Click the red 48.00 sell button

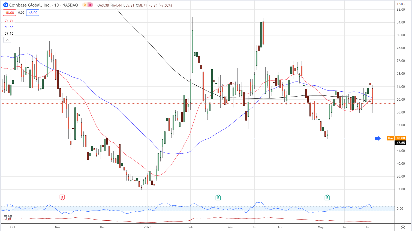[x=10, y=13]
